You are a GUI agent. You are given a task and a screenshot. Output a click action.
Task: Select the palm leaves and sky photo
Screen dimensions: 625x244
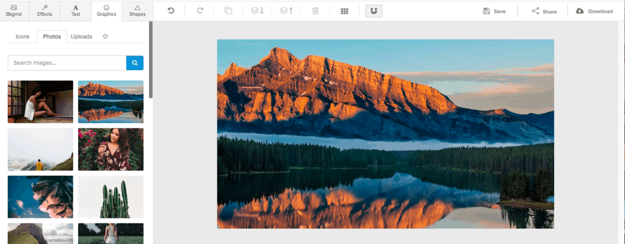tap(40, 197)
